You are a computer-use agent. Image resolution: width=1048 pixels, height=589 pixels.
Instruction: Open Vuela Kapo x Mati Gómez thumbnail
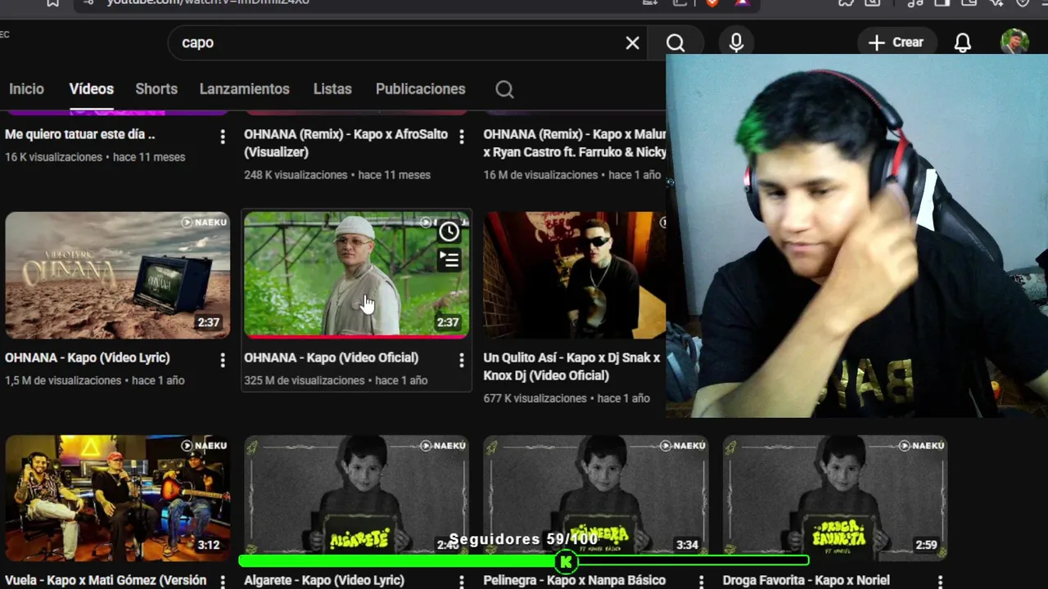[117, 497]
